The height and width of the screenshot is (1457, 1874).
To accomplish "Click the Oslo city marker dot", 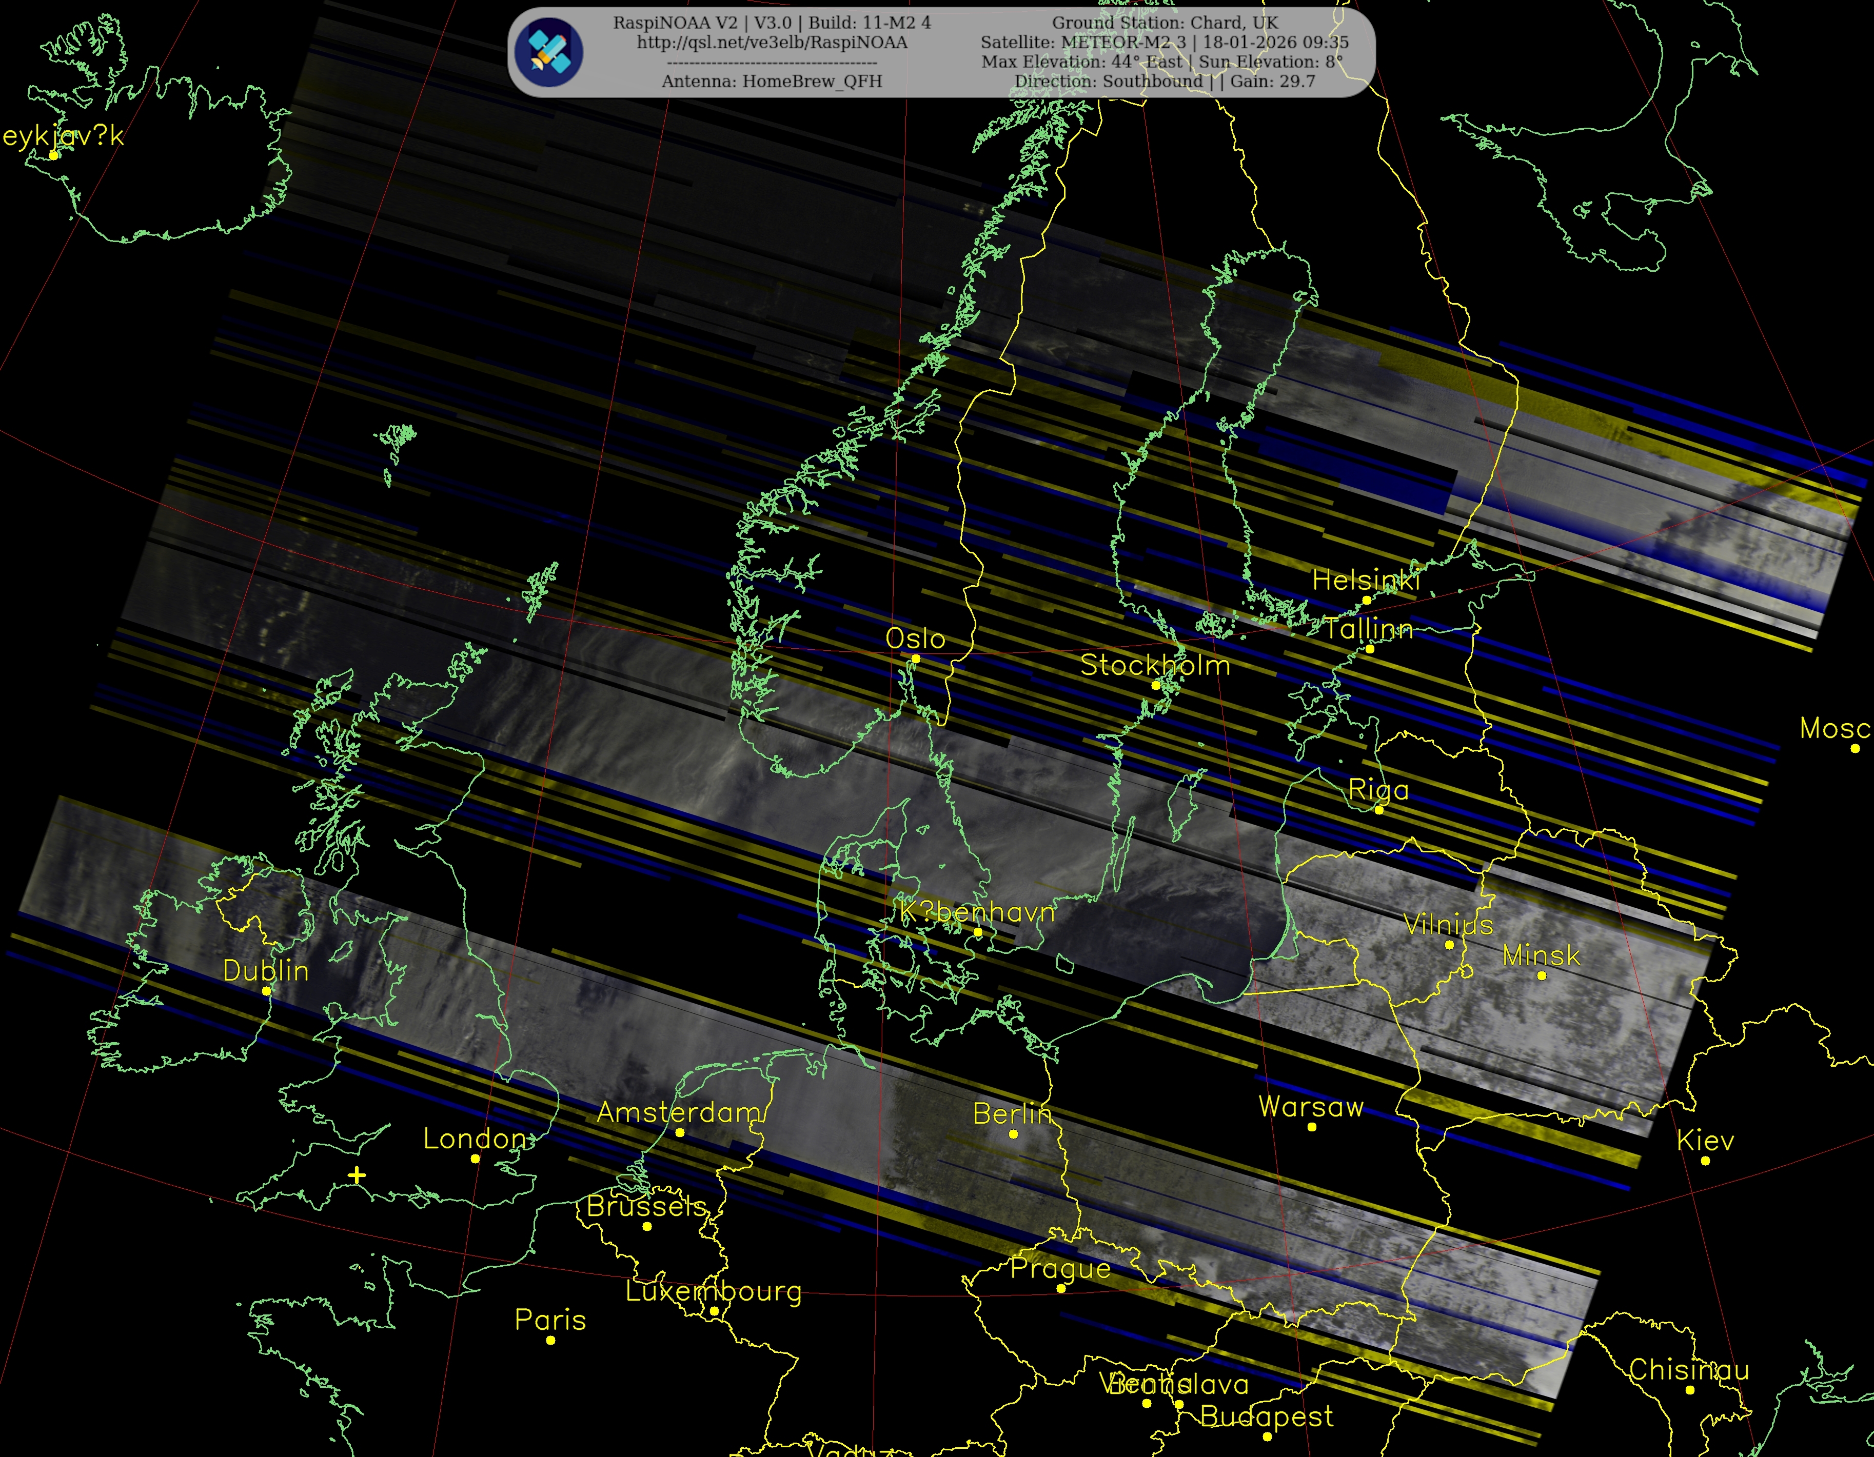I will 916,658.
